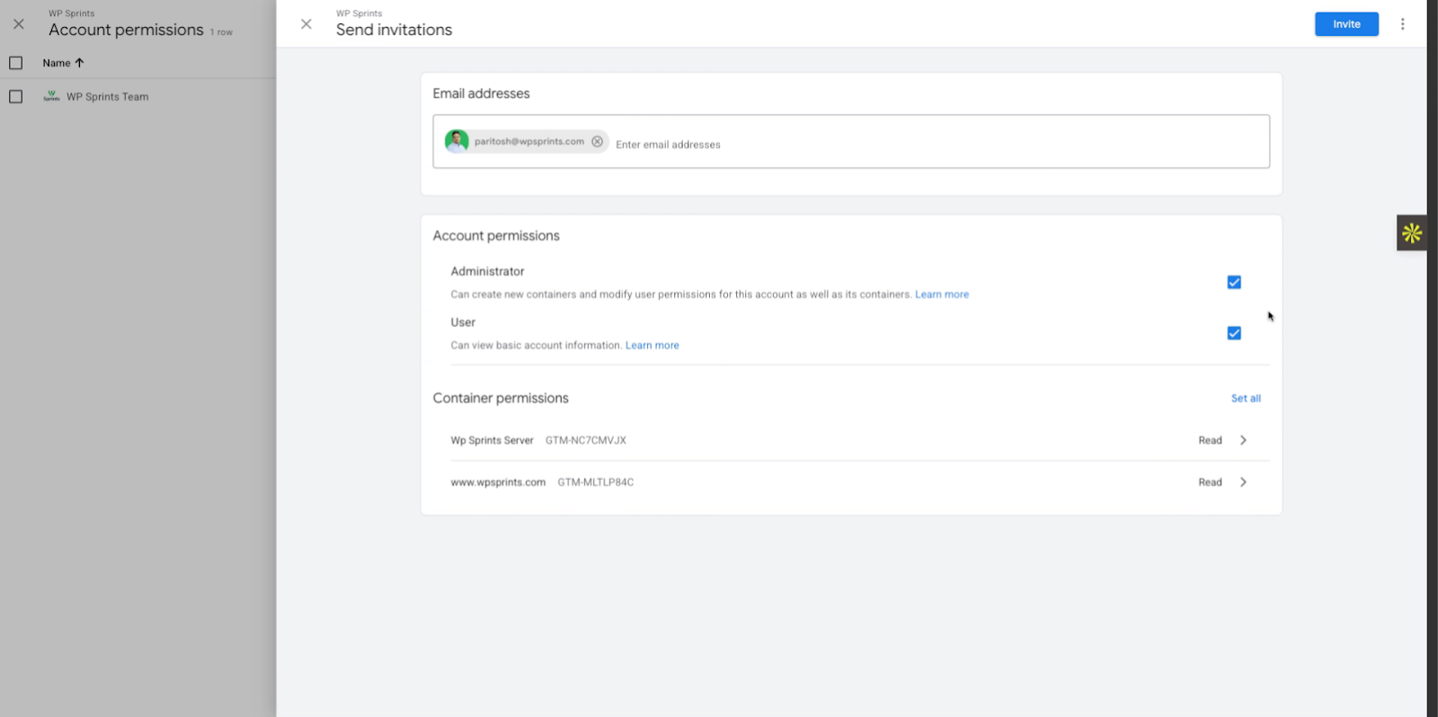Expand Wp Sprints Server container permissions
The height and width of the screenshot is (717, 1438).
click(x=1243, y=440)
